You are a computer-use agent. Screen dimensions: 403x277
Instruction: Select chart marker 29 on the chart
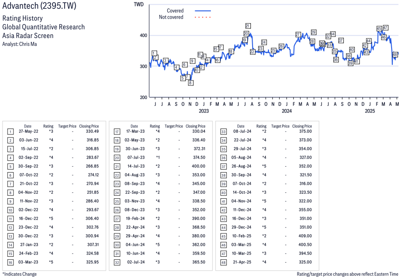pyautogui.click(x=313, y=32)
